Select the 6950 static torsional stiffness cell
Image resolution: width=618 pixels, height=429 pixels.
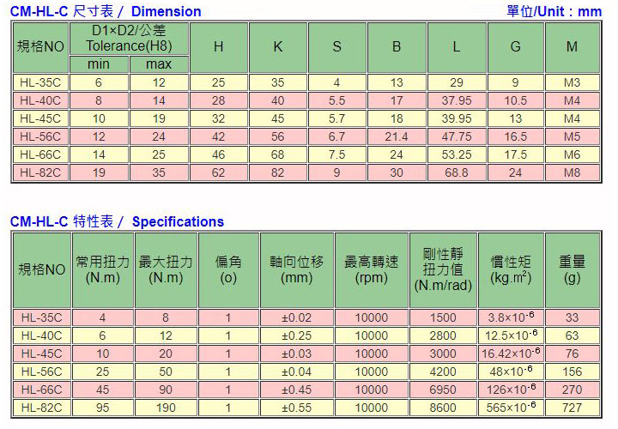pyautogui.click(x=443, y=390)
